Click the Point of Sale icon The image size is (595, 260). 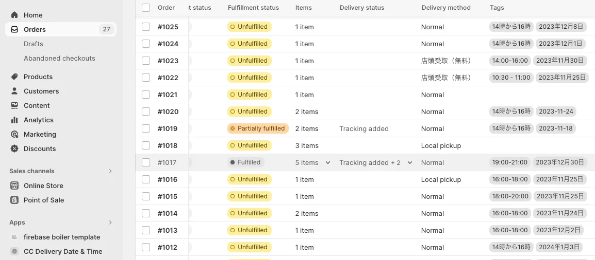click(x=14, y=200)
